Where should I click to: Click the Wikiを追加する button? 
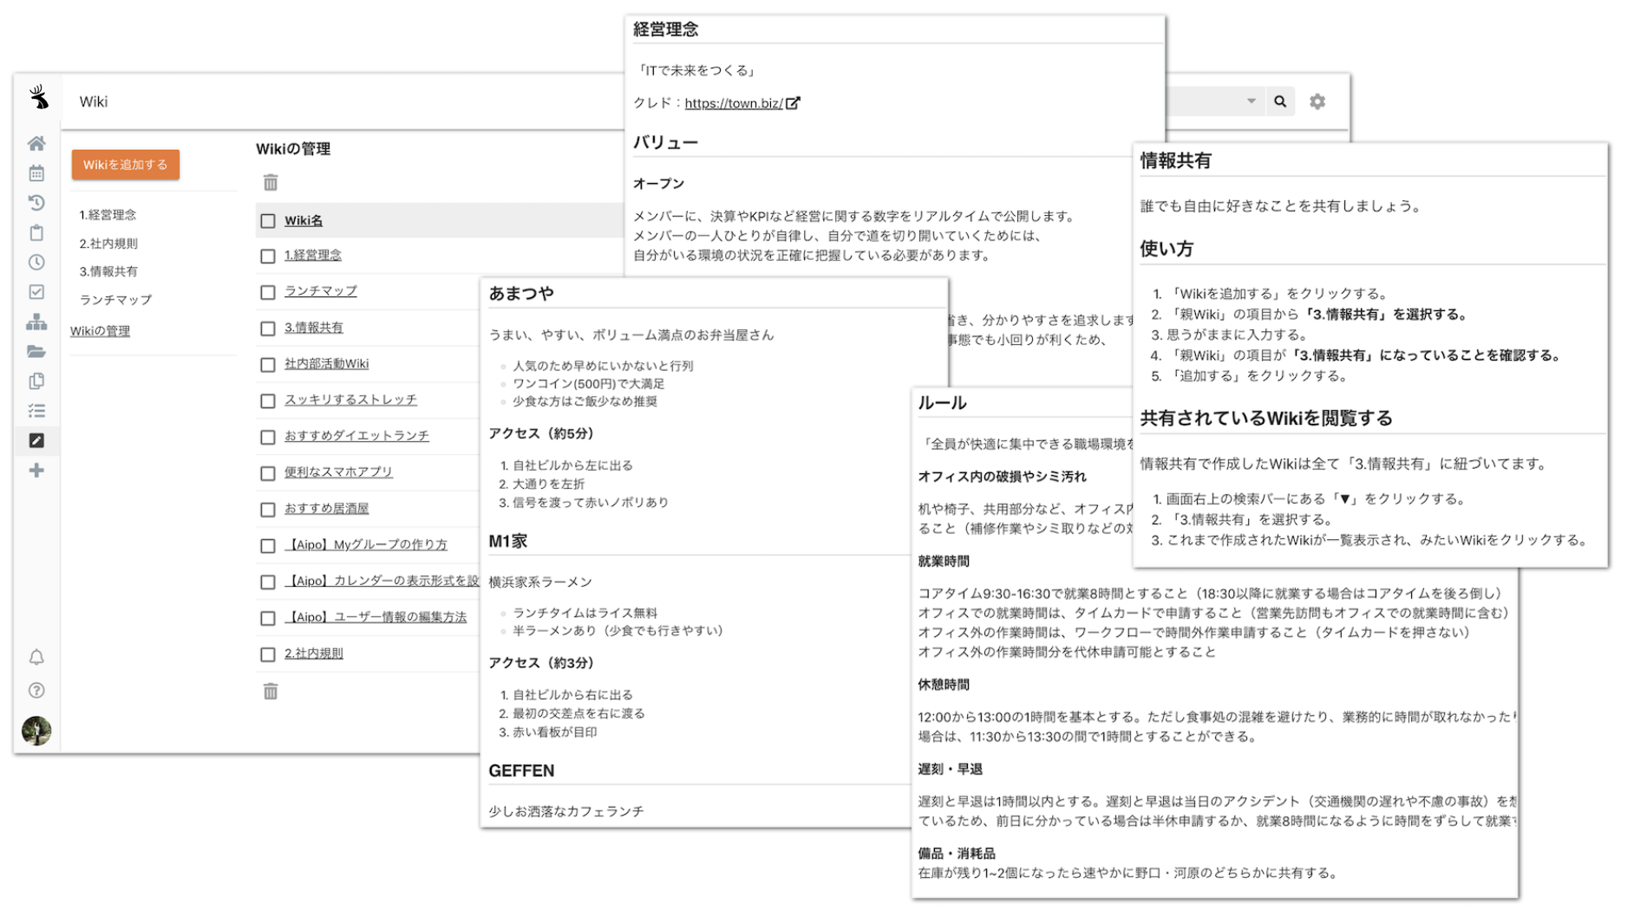point(126,165)
